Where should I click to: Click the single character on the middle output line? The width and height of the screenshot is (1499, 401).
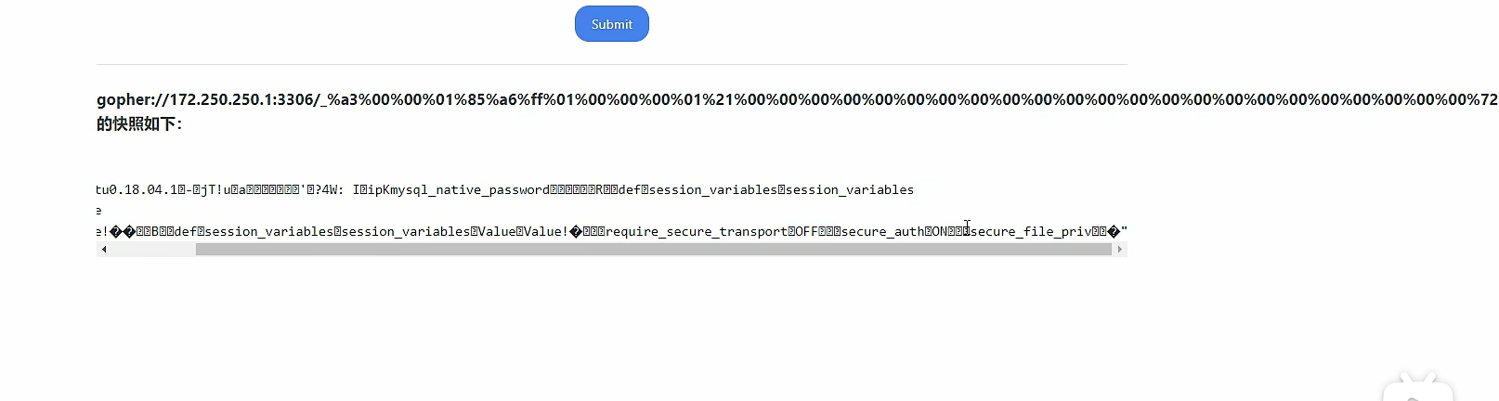pos(98,212)
